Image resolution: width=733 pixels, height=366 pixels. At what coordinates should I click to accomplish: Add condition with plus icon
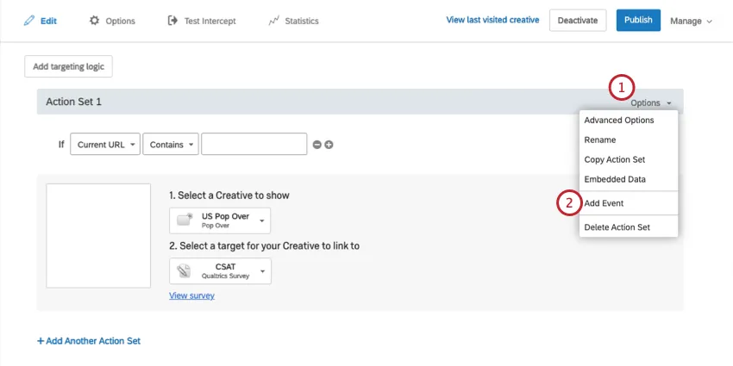pyautogui.click(x=329, y=145)
